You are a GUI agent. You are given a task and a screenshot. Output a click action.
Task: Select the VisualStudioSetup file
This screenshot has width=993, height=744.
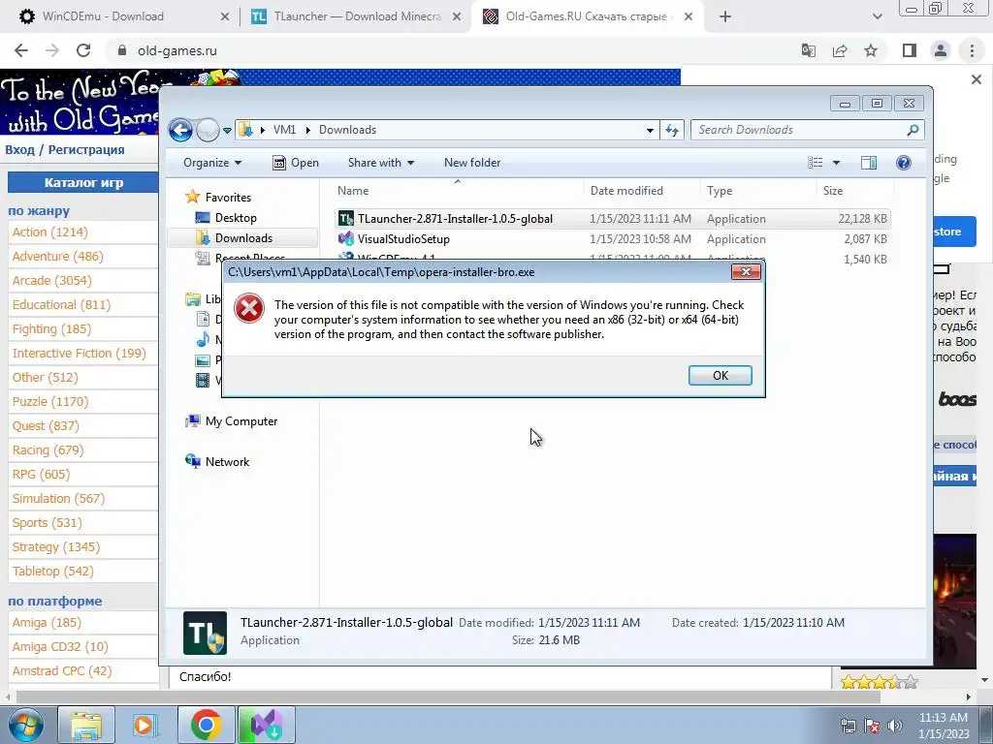pos(403,239)
